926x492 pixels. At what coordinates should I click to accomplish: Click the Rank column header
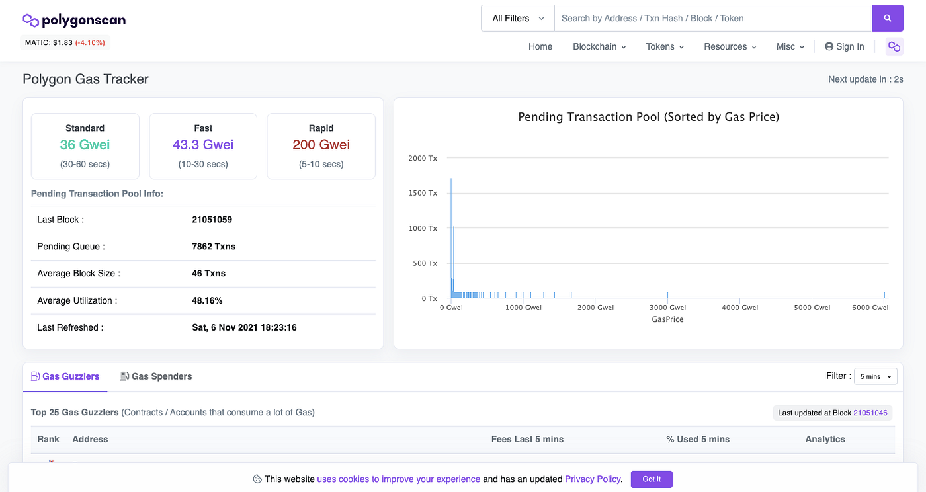[x=48, y=439]
